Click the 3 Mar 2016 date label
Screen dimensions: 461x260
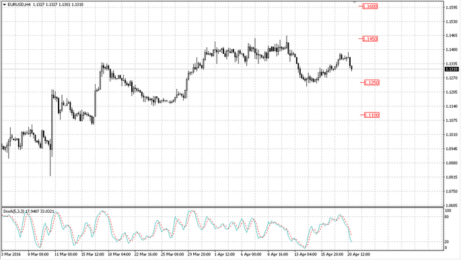[11, 255]
